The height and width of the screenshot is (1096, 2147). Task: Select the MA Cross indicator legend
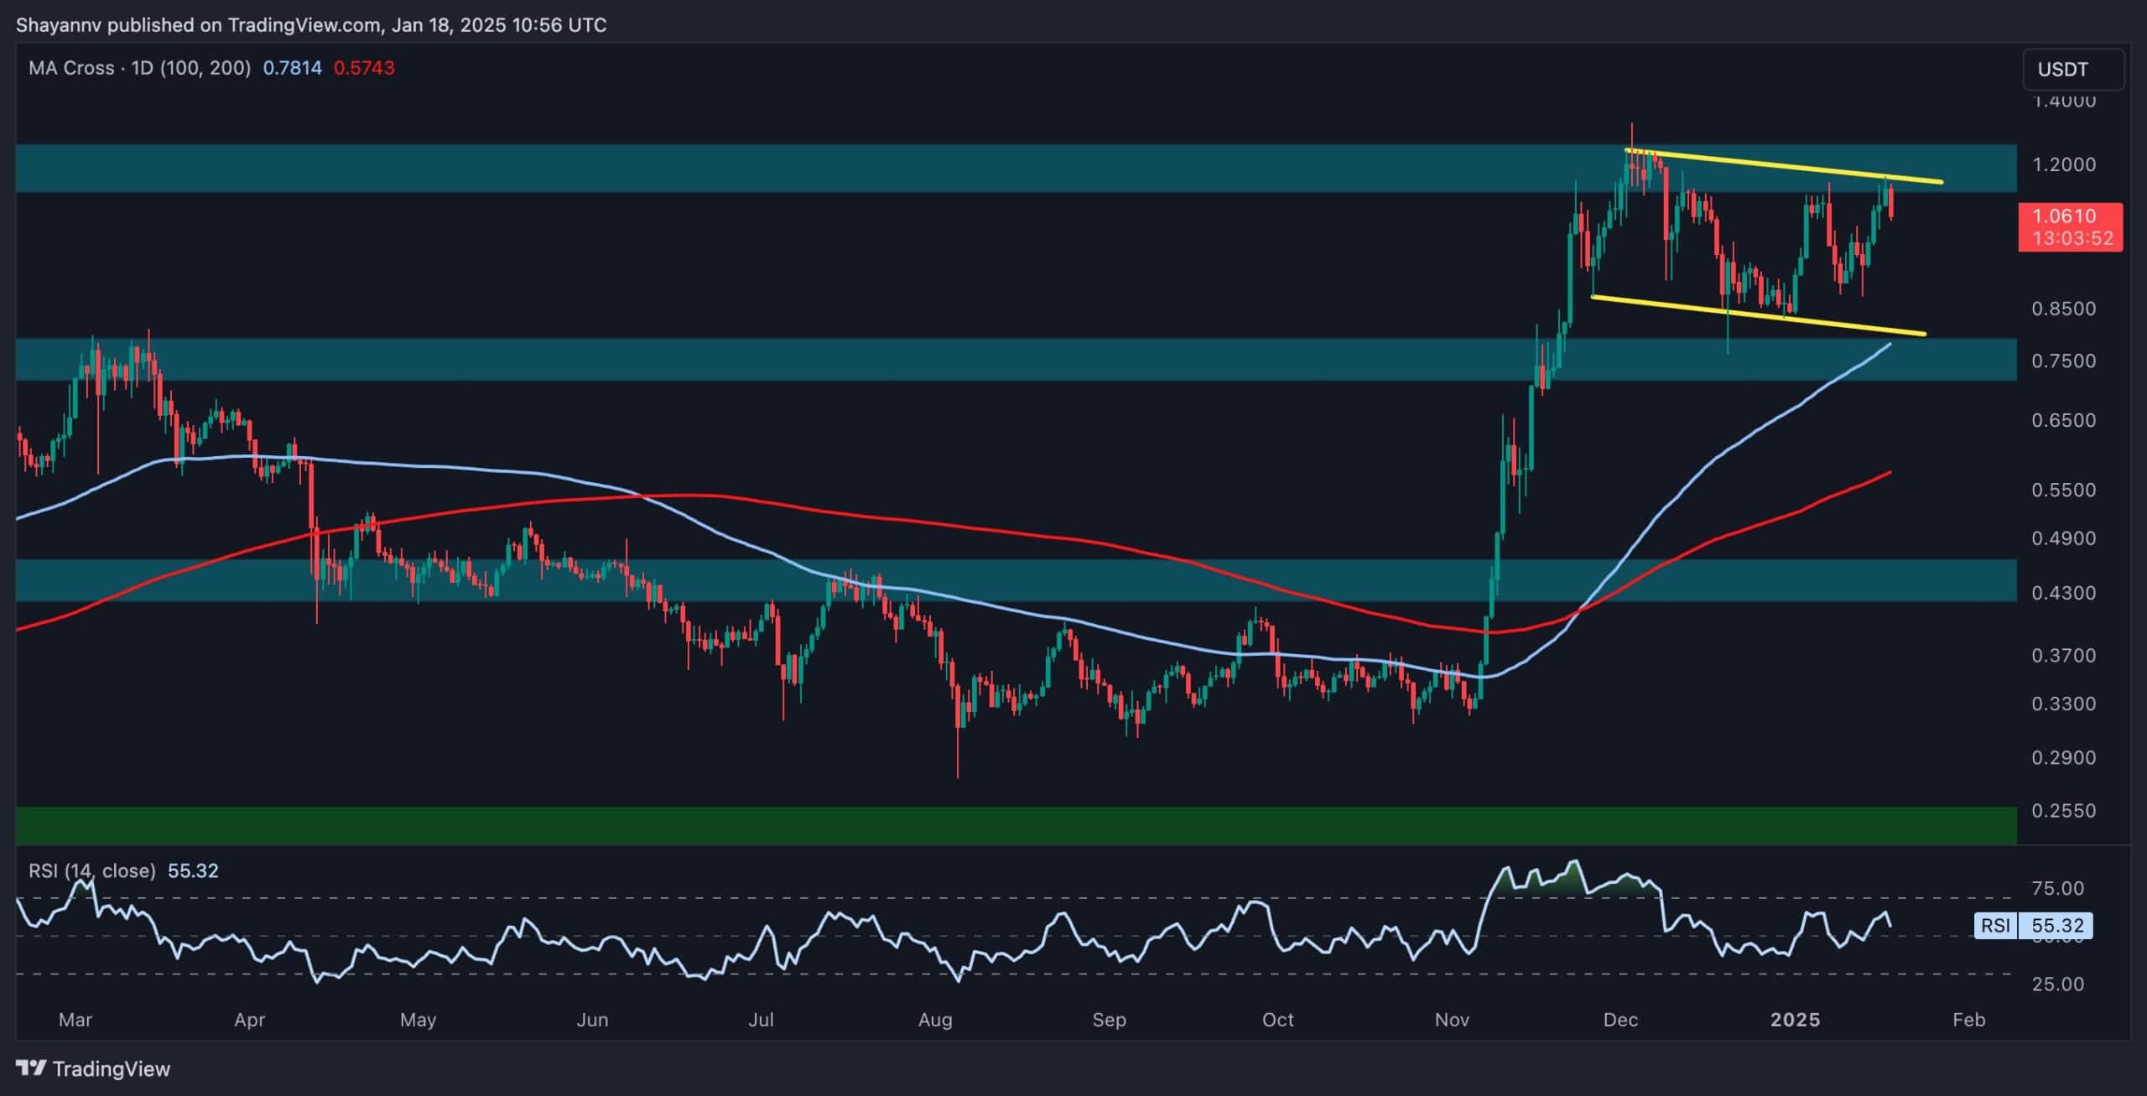[x=139, y=68]
